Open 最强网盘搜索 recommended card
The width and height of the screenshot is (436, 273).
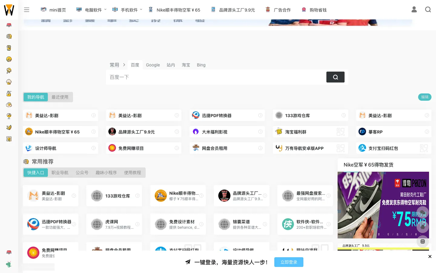click(x=305, y=196)
